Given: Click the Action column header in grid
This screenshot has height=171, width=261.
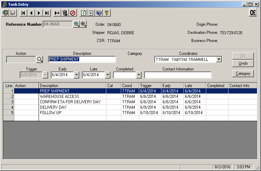Looking at the screenshot, I should click(x=26, y=86).
